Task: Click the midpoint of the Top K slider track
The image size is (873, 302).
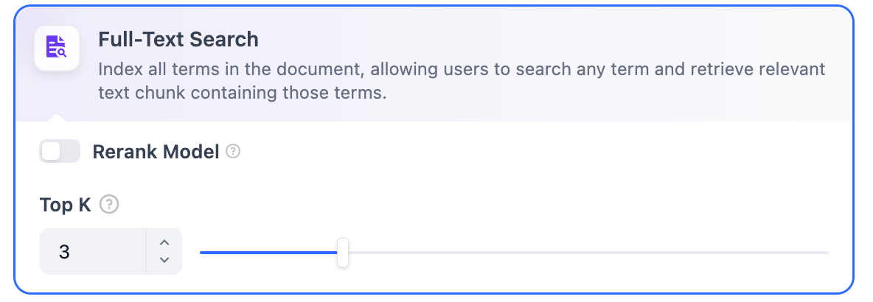Action: 515,253
